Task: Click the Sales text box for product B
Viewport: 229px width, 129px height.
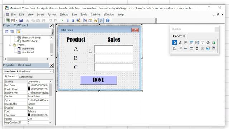Action: [114, 58]
